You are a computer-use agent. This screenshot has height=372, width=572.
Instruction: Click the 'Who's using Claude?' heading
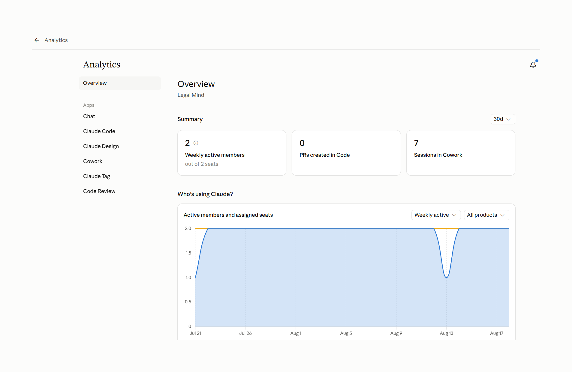point(205,194)
